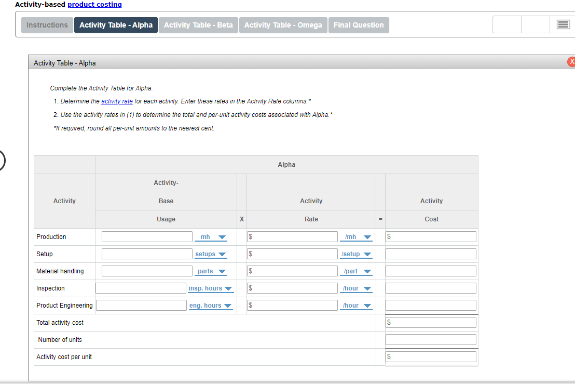The image size is (575, 384).
Task: Open the /setup rate unit dropdown
Action: coord(356,254)
